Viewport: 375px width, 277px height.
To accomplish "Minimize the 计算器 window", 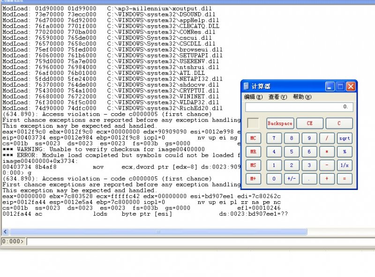I will click(x=330, y=87).
